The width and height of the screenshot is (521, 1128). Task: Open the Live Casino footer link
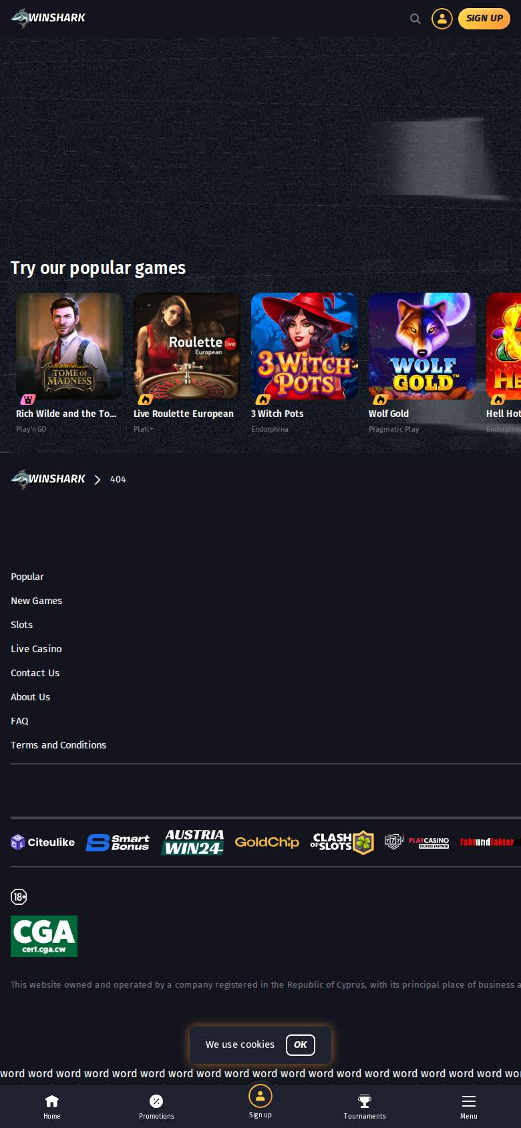tap(36, 649)
